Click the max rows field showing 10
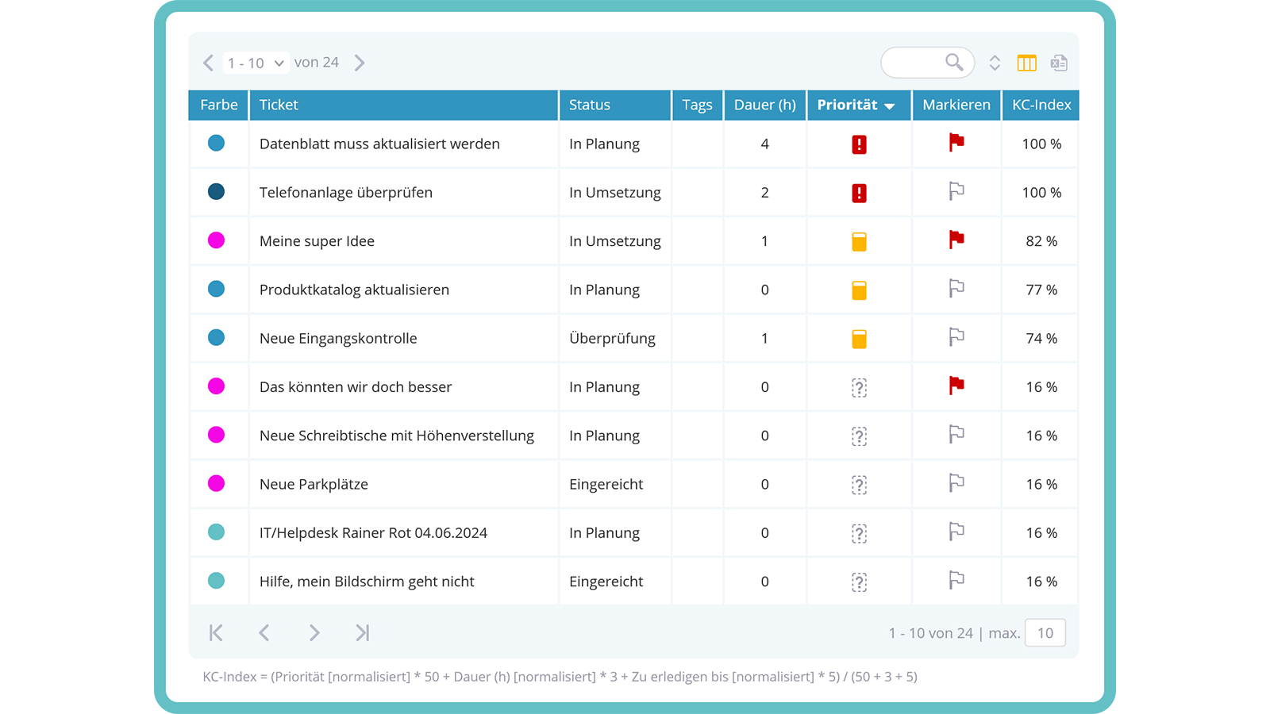 (x=1045, y=633)
